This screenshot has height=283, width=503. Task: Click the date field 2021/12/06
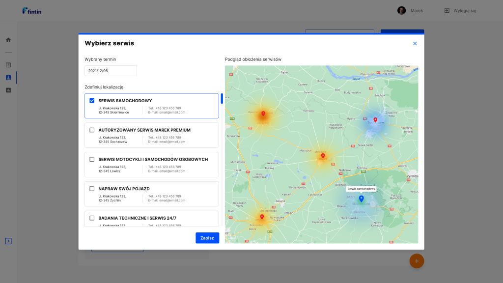coord(111,71)
